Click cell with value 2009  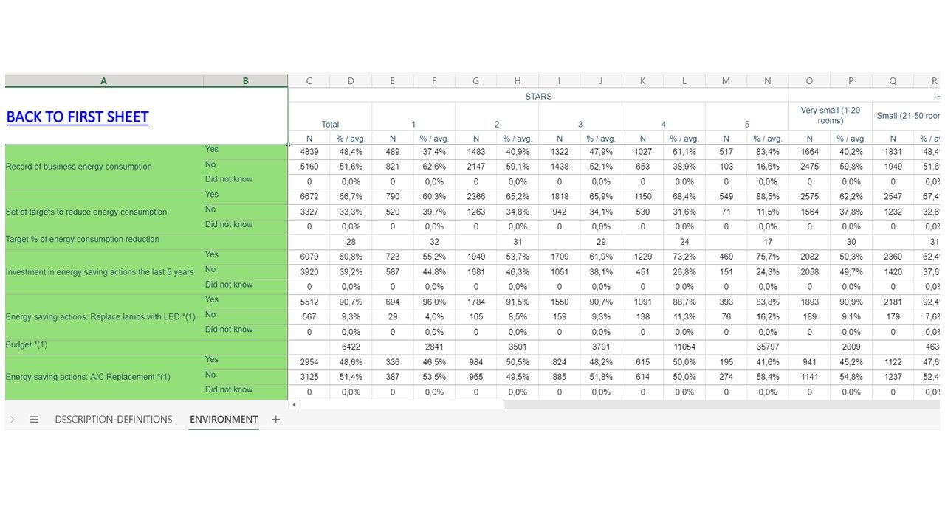(x=851, y=347)
